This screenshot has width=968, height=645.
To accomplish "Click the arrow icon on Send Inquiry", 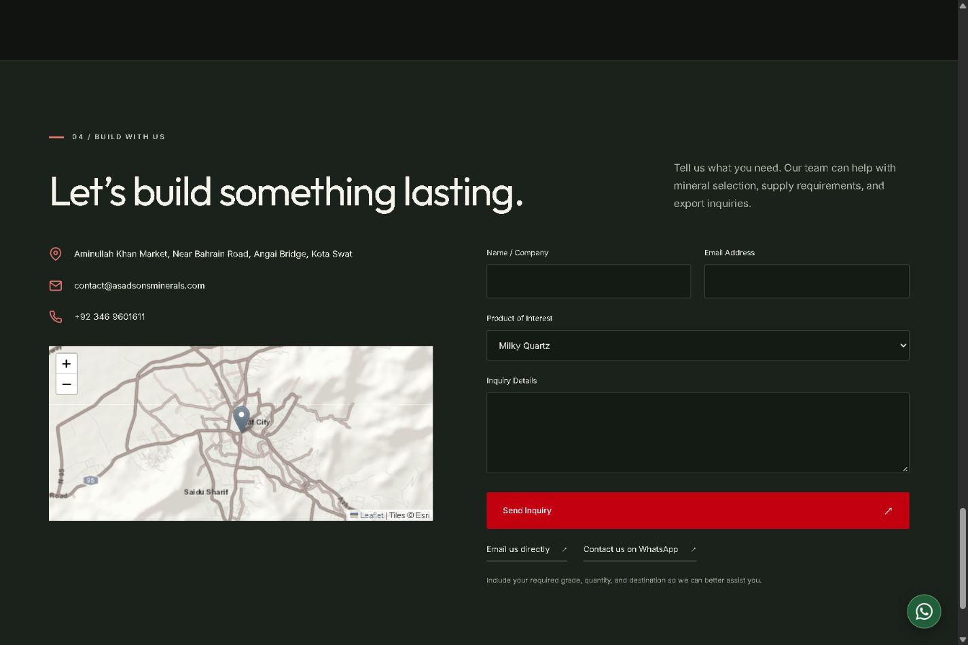I will [x=888, y=511].
